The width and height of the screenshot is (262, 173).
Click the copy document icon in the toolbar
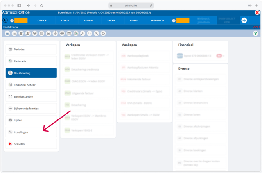tap(76, 33)
